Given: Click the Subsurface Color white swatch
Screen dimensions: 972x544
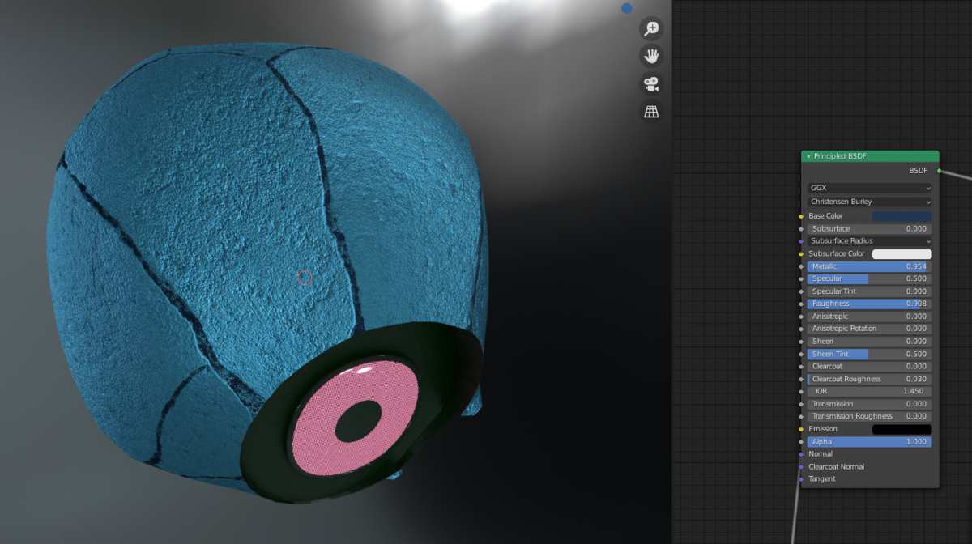Looking at the screenshot, I should tap(902, 253).
